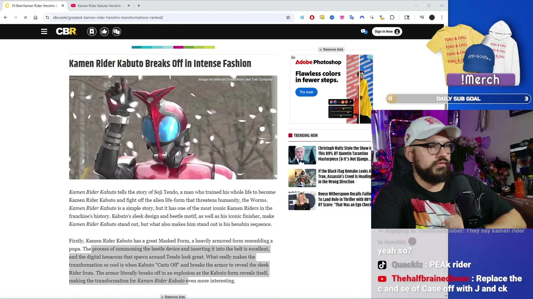
Task: Click the selection capture extension icon
Action: 372,17
